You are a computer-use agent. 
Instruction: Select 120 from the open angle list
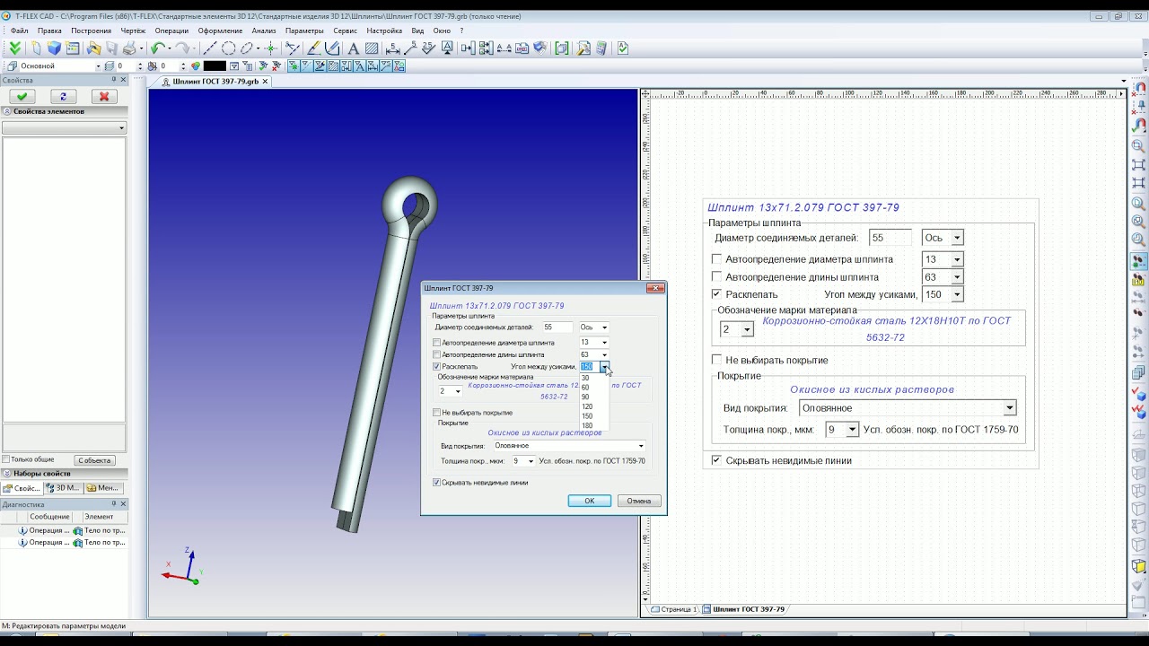coord(587,406)
